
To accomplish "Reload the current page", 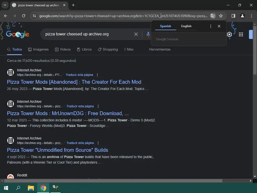I will [24, 16].
